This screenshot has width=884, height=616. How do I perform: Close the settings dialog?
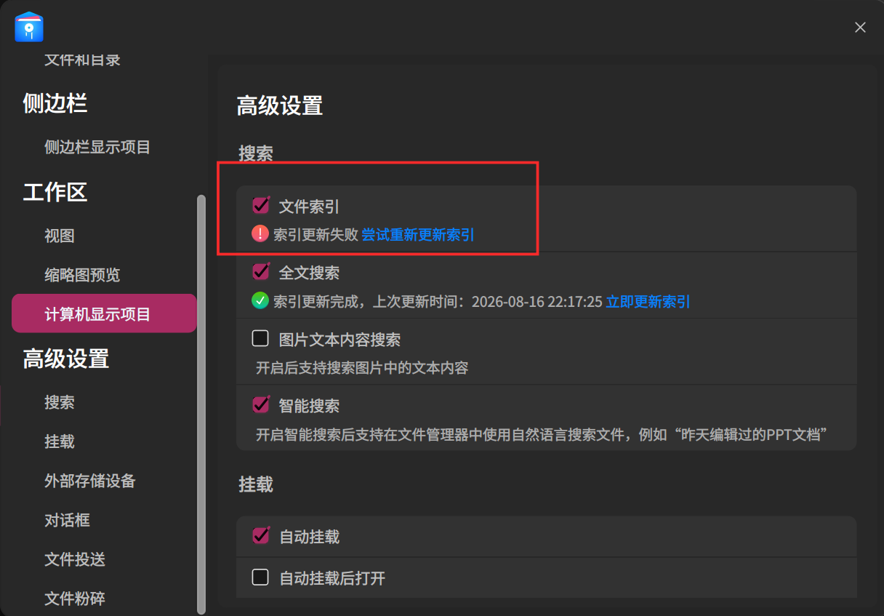860,28
